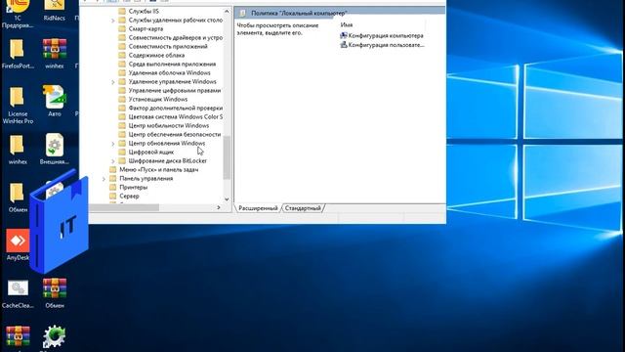625x352 pixels.
Task: Select the Шифрование диска BitLocker folder
Action: tap(163, 160)
